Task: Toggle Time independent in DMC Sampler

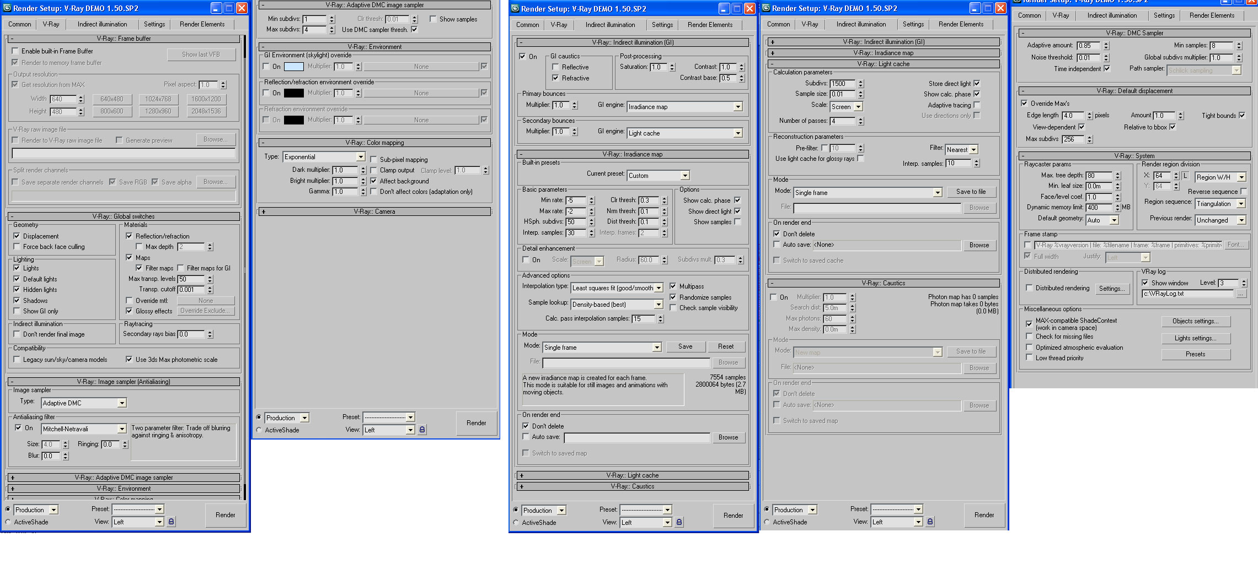Action: tap(1107, 69)
